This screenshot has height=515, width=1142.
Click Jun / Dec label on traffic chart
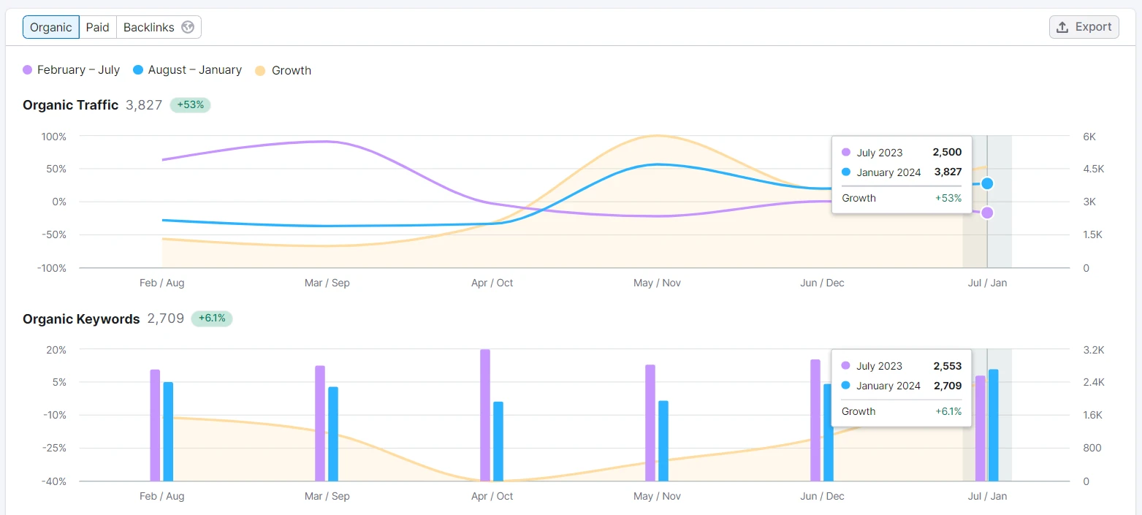click(x=822, y=283)
